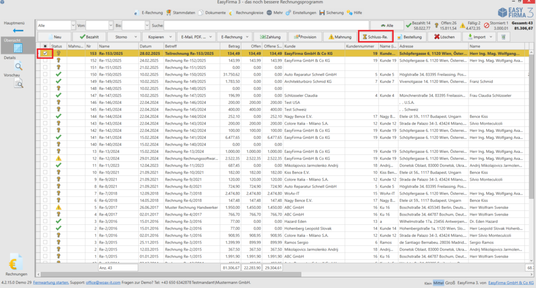The height and width of the screenshot is (288, 536).
Task: Tick checkbox for invoice Re-144/2024
Action: pos(45,116)
